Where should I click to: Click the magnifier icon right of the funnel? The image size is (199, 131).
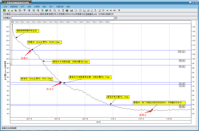tap(29, 10)
